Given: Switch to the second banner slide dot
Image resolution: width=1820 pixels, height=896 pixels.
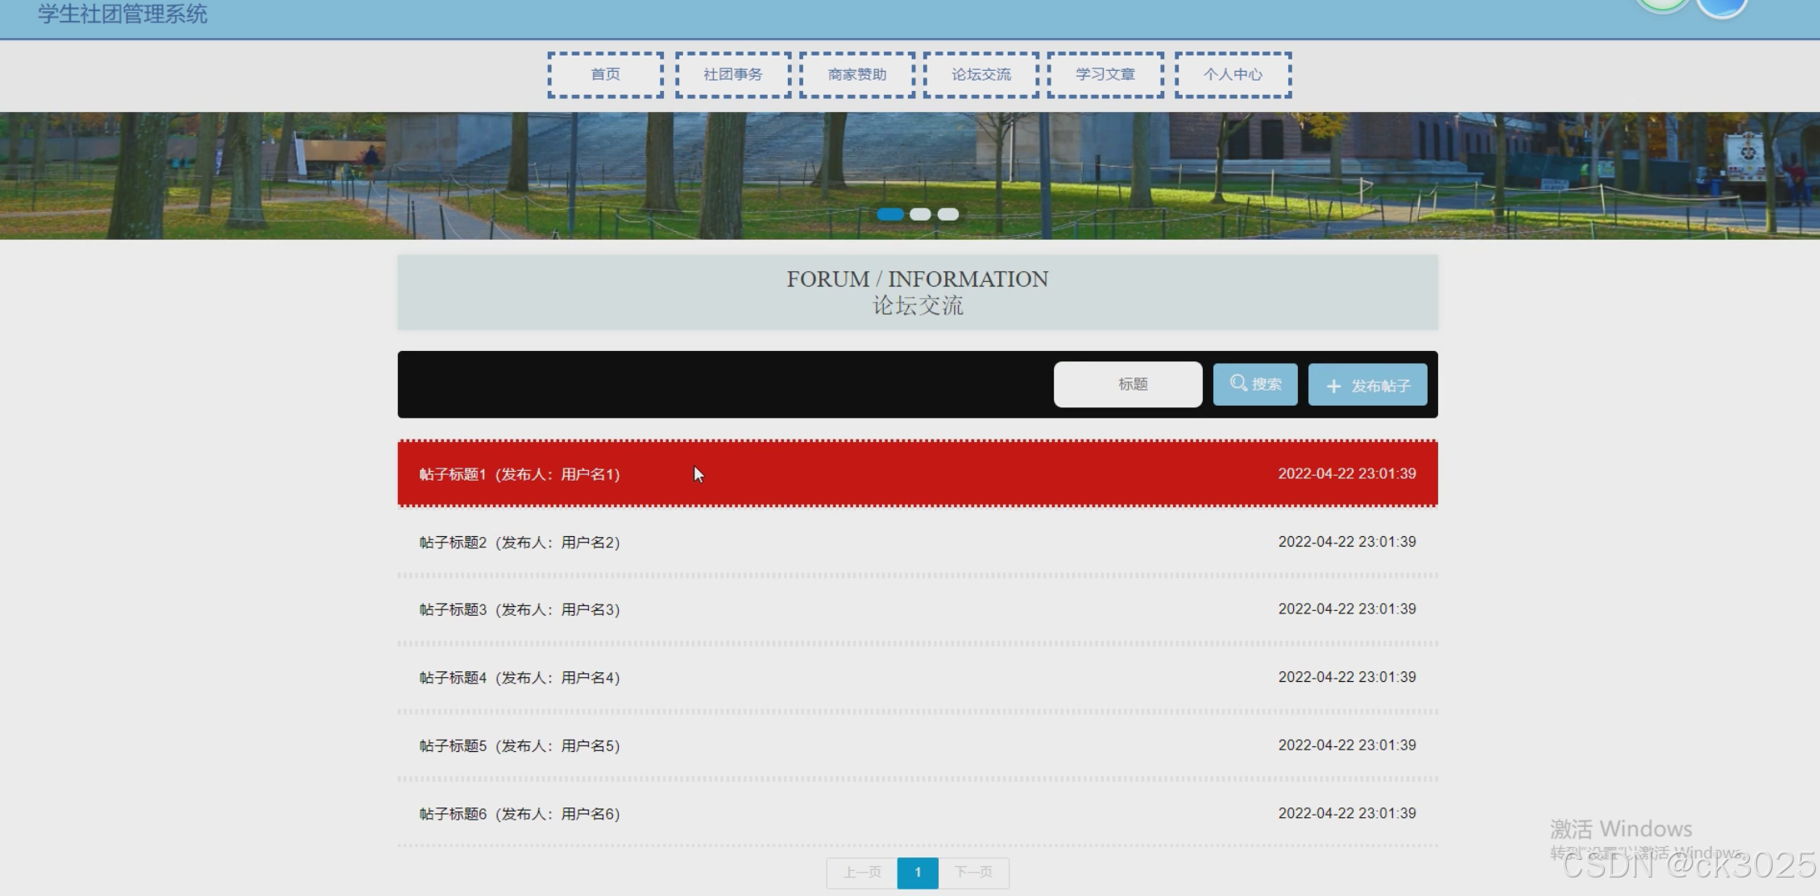Looking at the screenshot, I should (x=920, y=214).
